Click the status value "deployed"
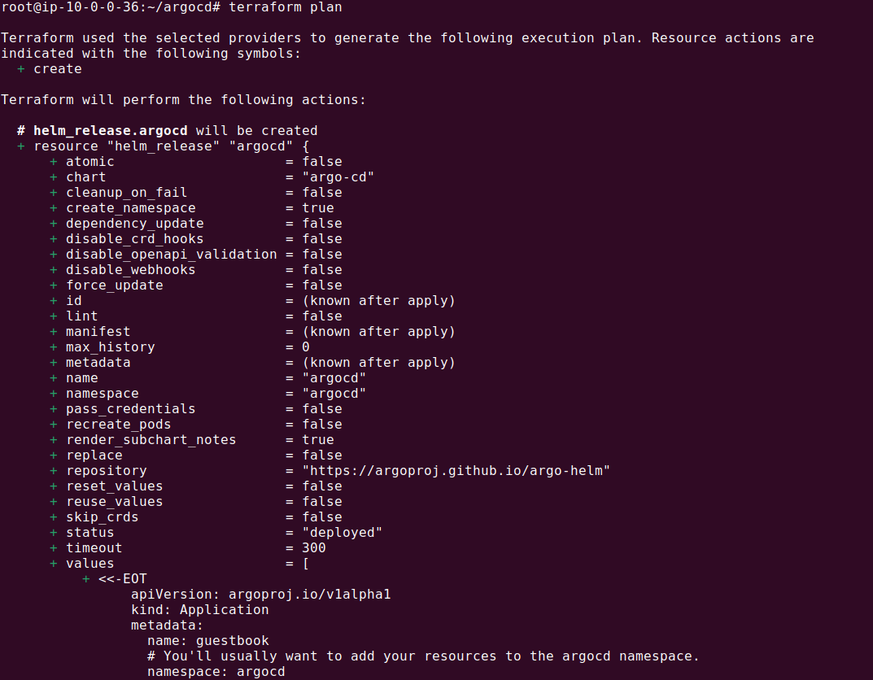873x680 pixels. click(x=342, y=532)
